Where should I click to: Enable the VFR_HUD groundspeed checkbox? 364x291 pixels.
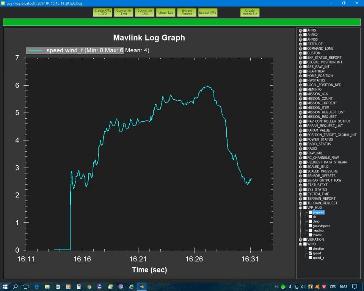311,226
